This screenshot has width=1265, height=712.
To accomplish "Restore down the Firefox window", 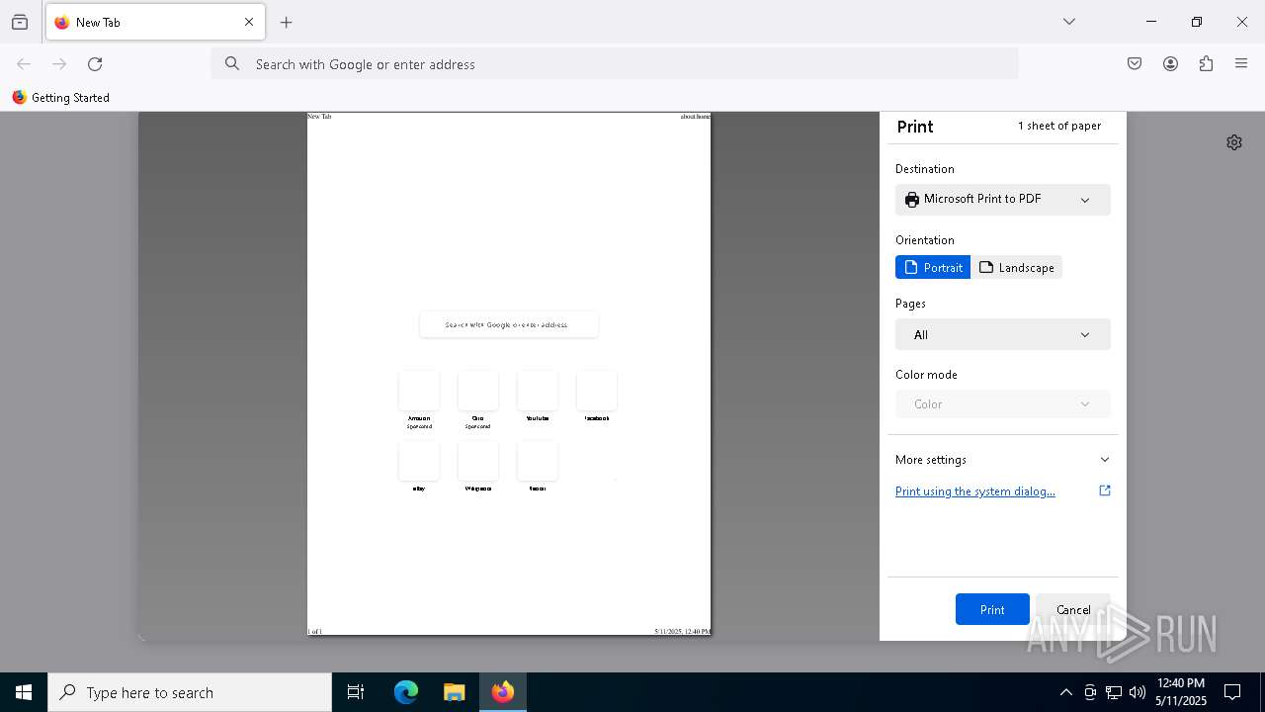I will click(x=1197, y=22).
